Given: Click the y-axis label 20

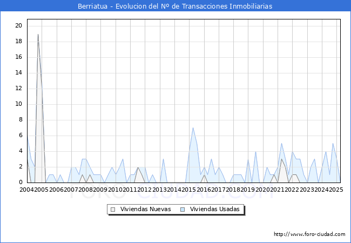Looking at the screenshot, I should coord(18,26).
